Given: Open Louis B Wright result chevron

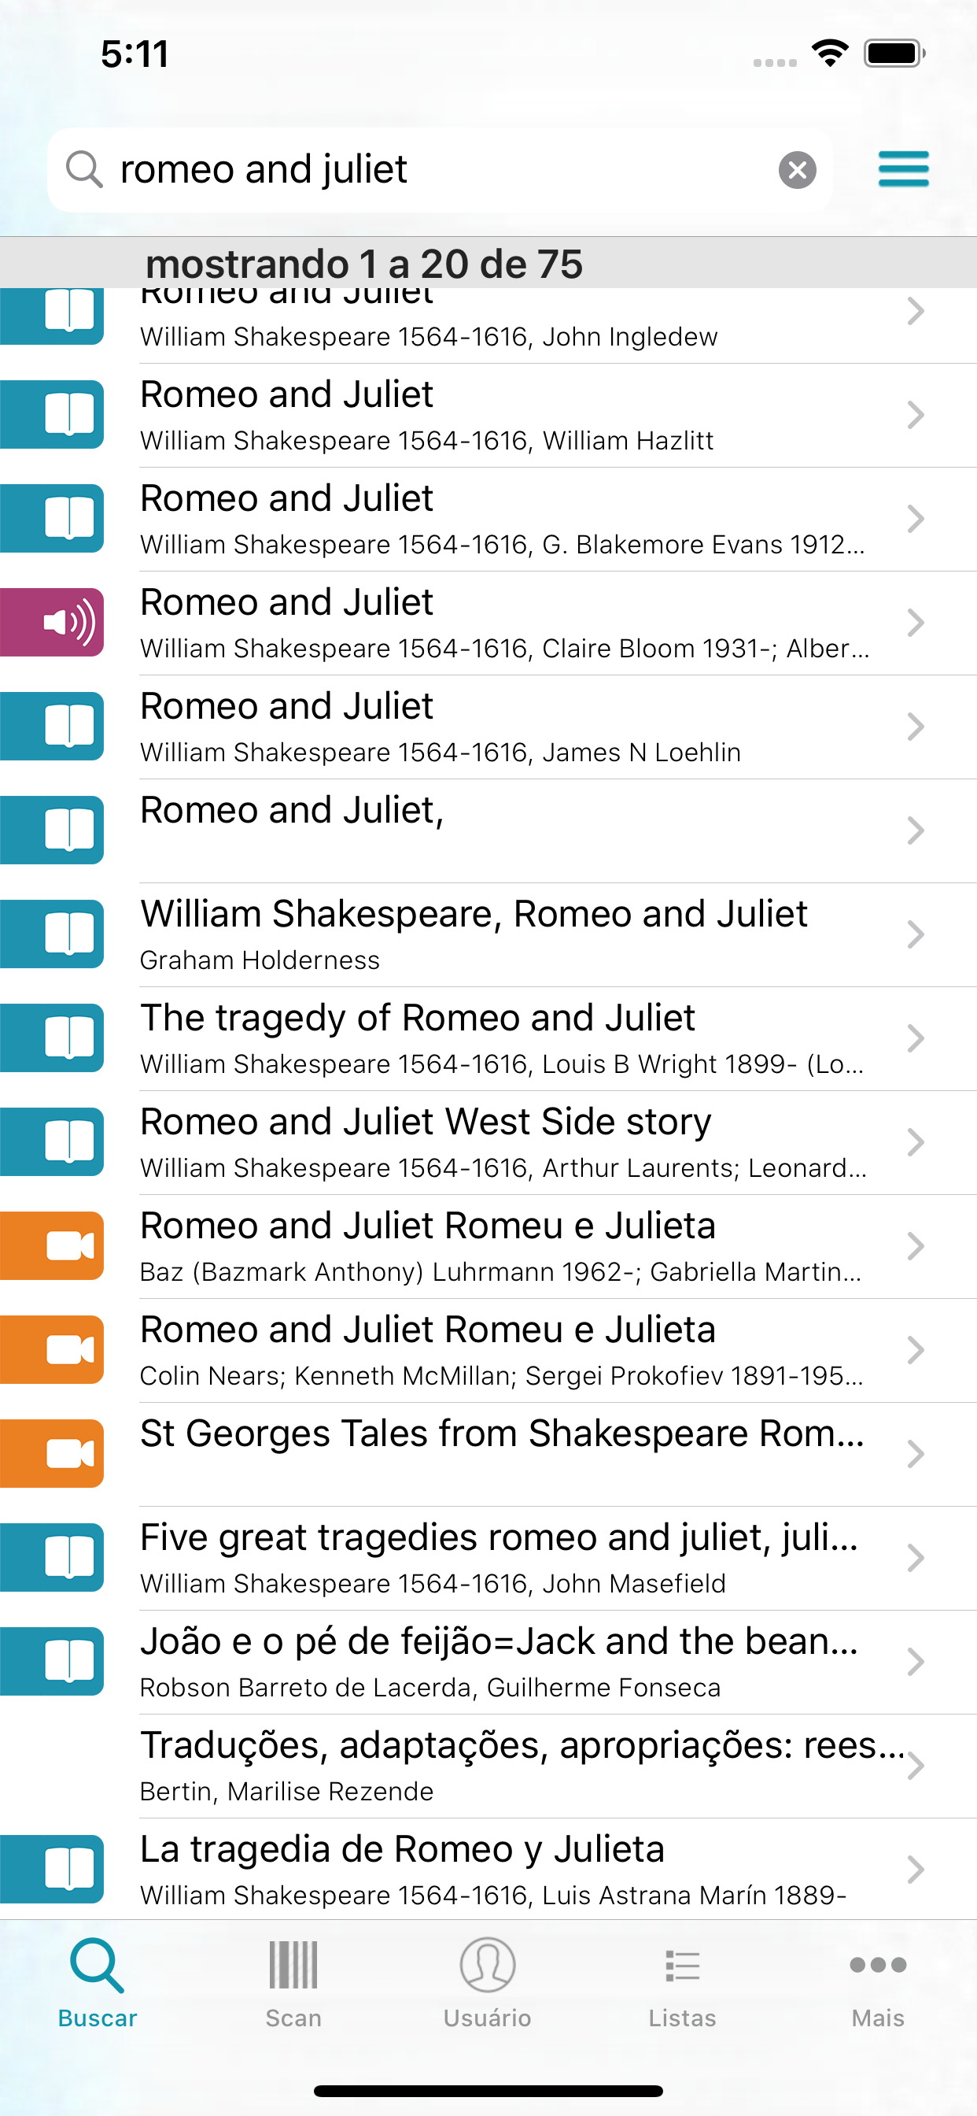Looking at the screenshot, I should (x=916, y=1038).
